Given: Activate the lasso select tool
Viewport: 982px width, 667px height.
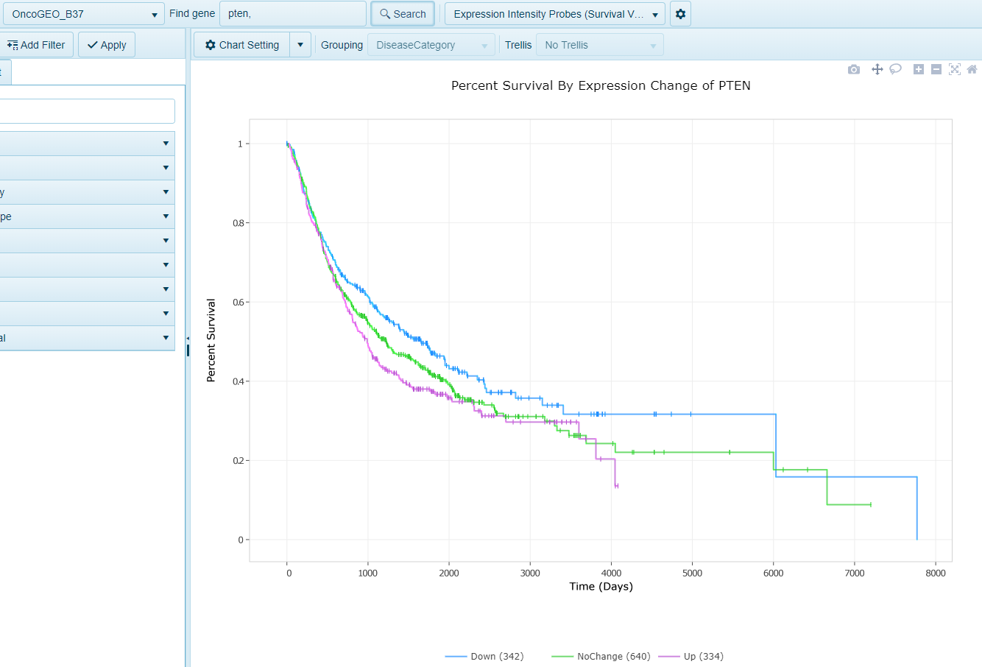Looking at the screenshot, I should 895,68.
